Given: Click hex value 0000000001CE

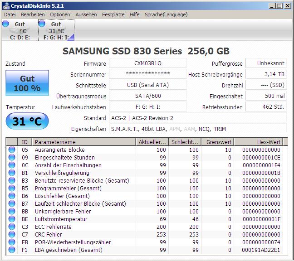Looking at the screenshot, I should 261,158.
